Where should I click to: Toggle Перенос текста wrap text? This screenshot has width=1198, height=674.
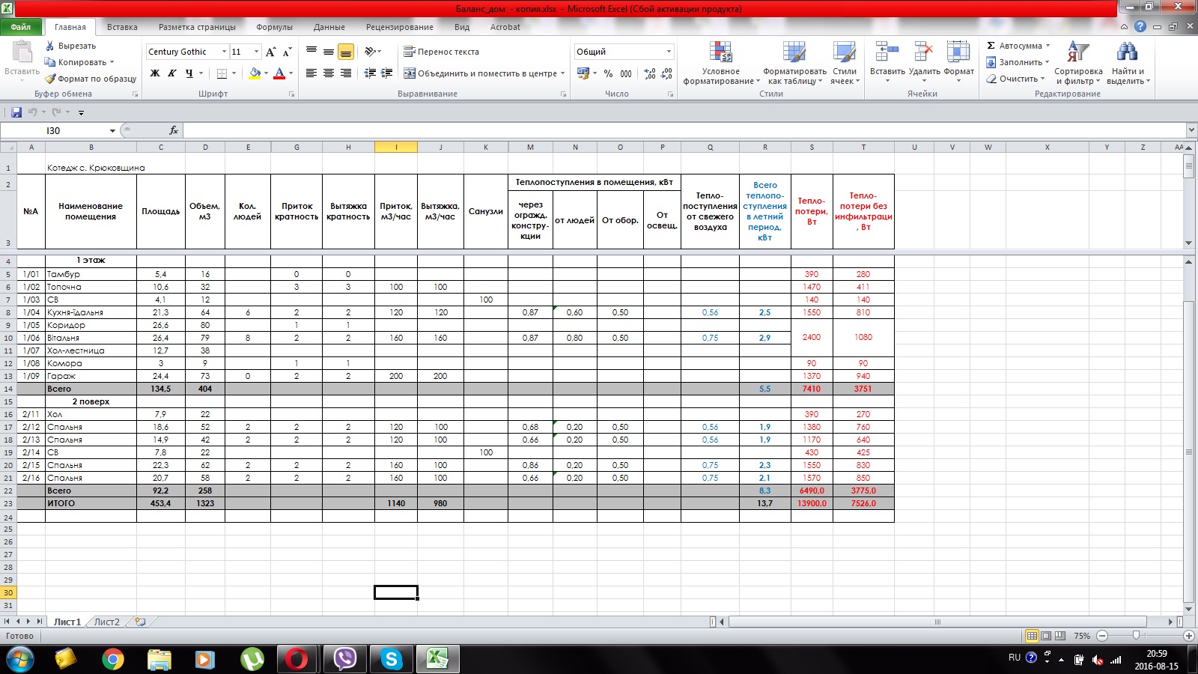click(442, 52)
